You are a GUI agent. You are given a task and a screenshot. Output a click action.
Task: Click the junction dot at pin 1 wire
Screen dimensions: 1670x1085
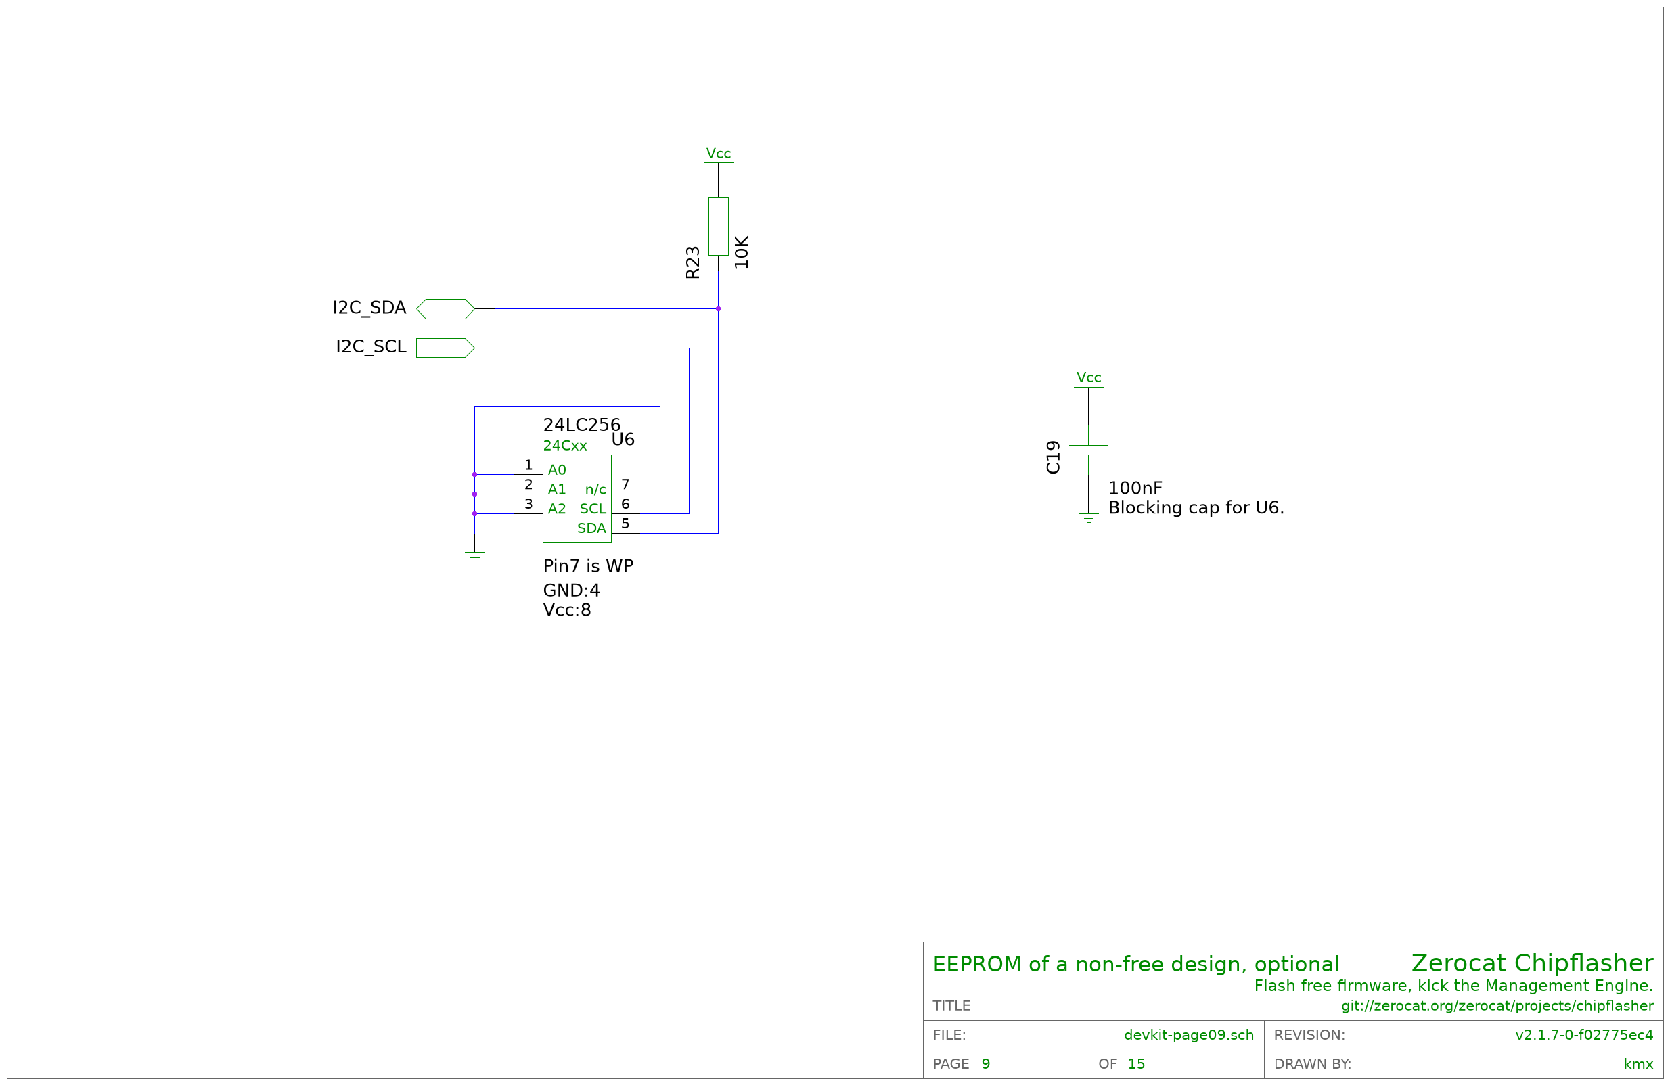coord(475,475)
